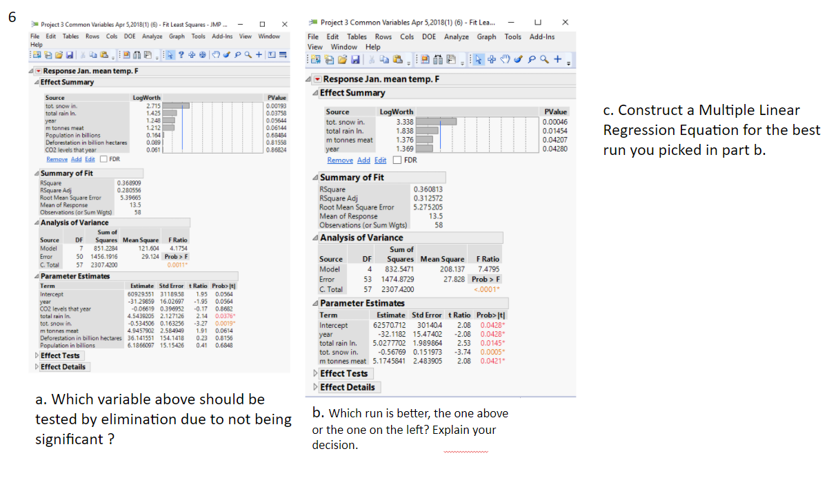Screen dimensions: 829x480
Task: Pick the brush tool in right window
Action: click(519, 59)
